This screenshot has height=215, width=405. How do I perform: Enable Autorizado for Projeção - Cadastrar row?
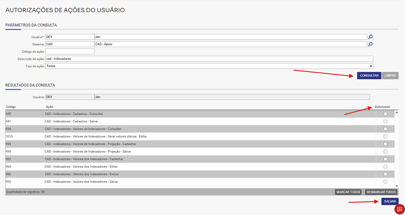click(x=385, y=144)
